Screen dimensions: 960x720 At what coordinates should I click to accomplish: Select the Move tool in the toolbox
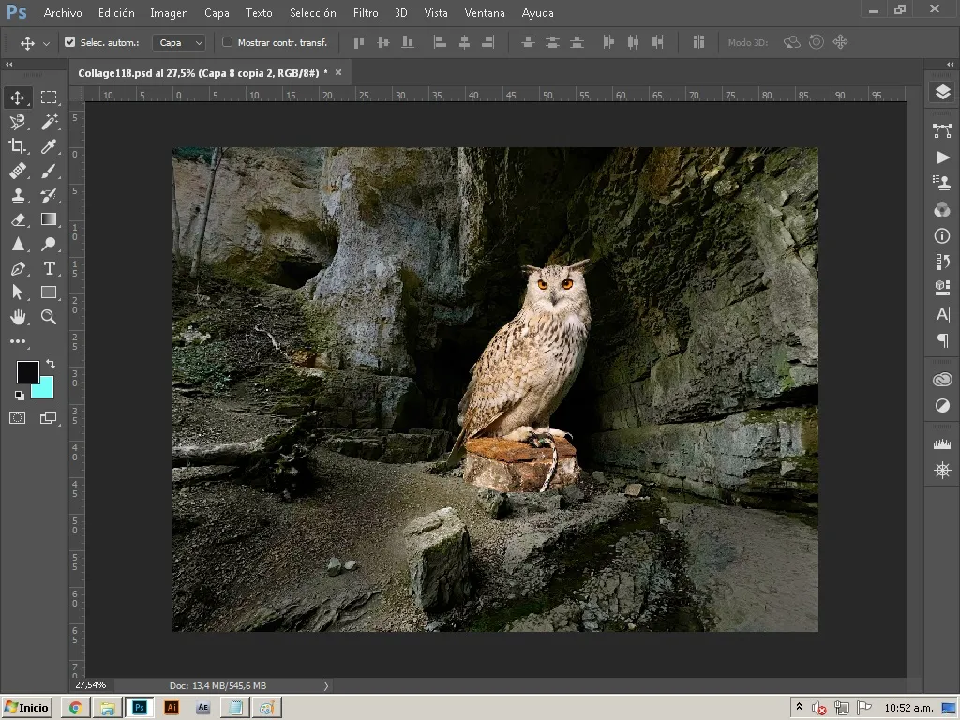tap(17, 97)
